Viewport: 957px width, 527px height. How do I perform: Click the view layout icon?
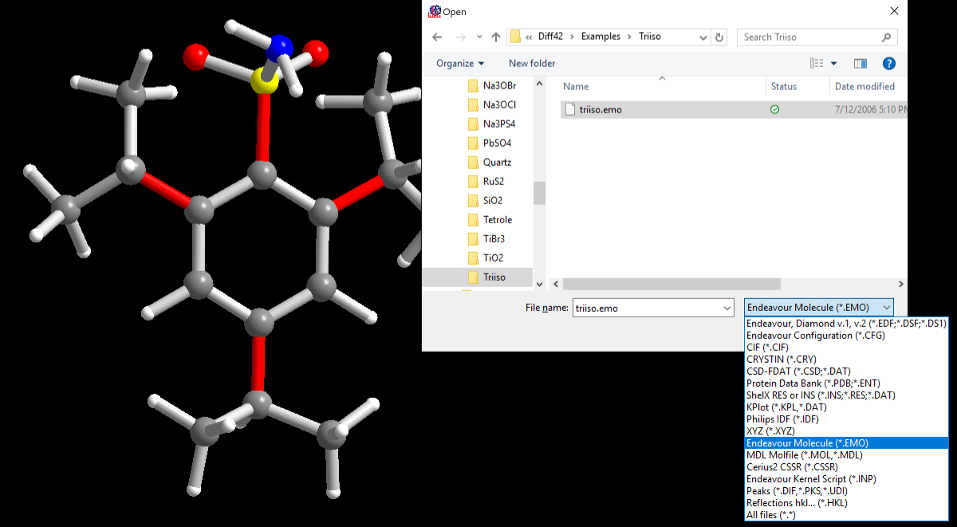817,64
